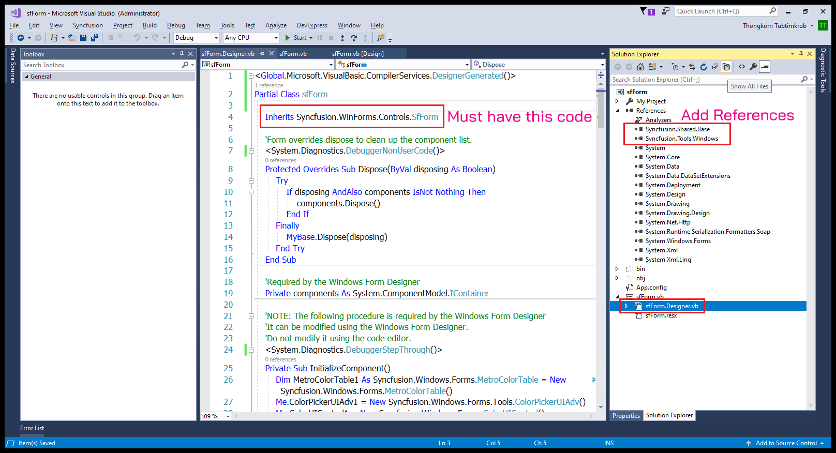Click the Save All icon
Viewport: 836px width, 453px height.
95,38
